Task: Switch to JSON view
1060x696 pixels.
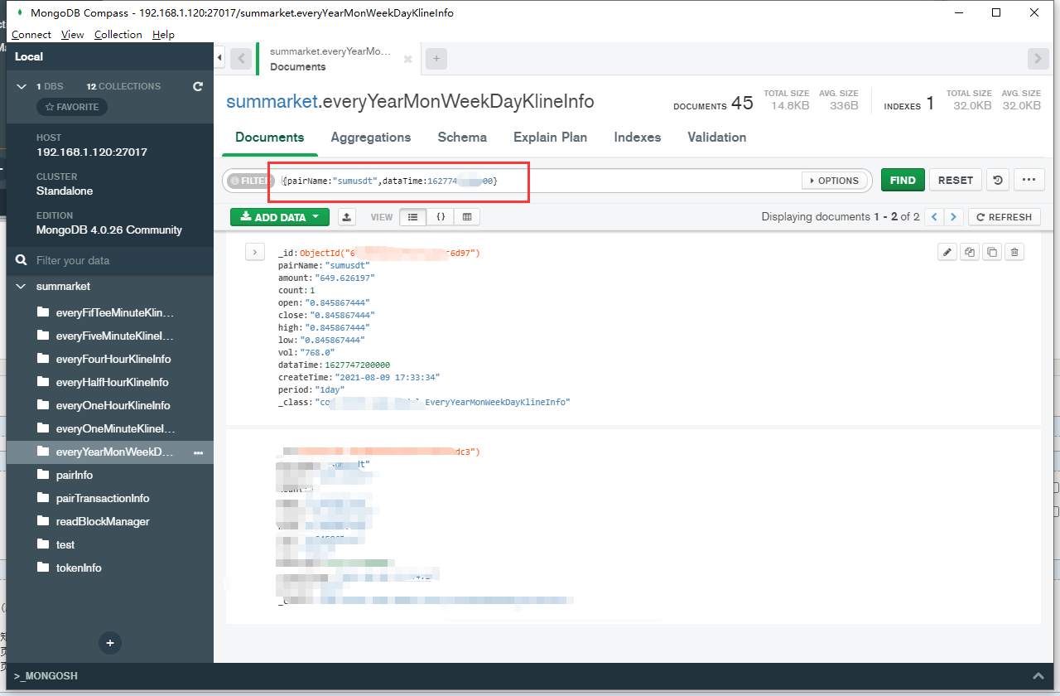Action: (441, 217)
